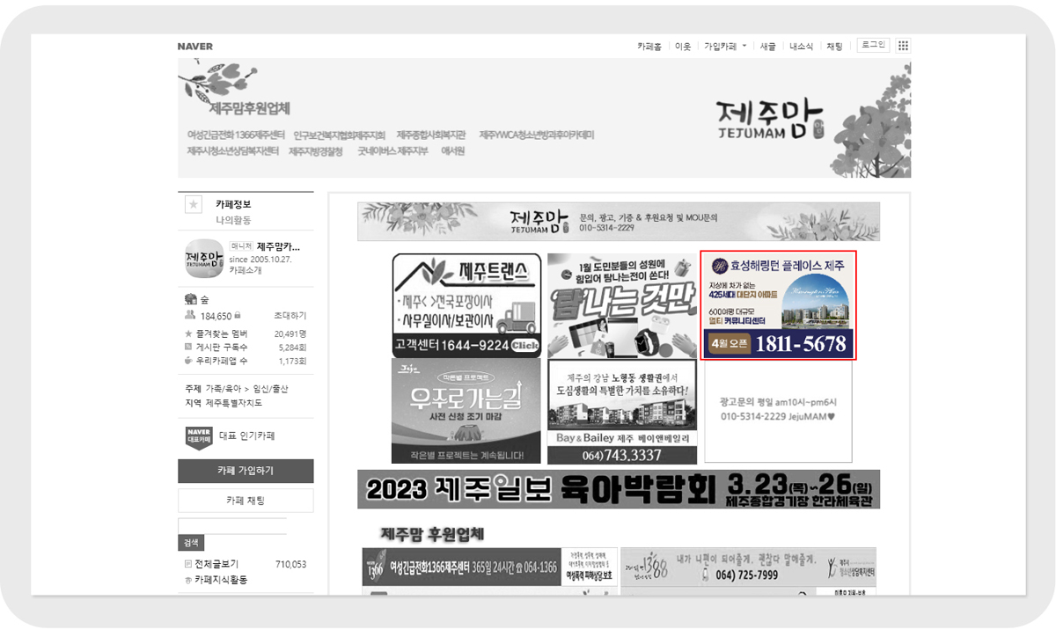Select the 나의활동 tab
Viewport: 1056px width, 637px height.
pyautogui.click(x=233, y=220)
